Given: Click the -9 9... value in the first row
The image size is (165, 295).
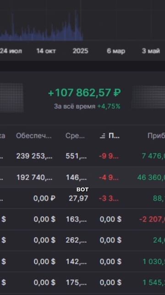Looking at the screenshot, I should [109, 156].
